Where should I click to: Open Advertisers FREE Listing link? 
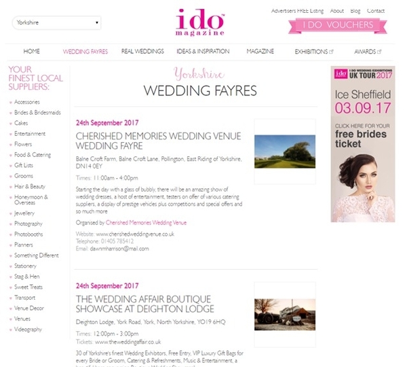pyautogui.click(x=297, y=11)
